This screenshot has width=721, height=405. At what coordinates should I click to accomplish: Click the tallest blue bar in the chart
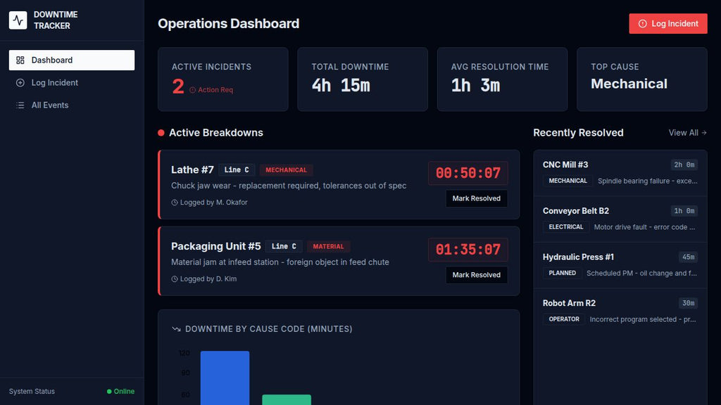click(x=225, y=376)
